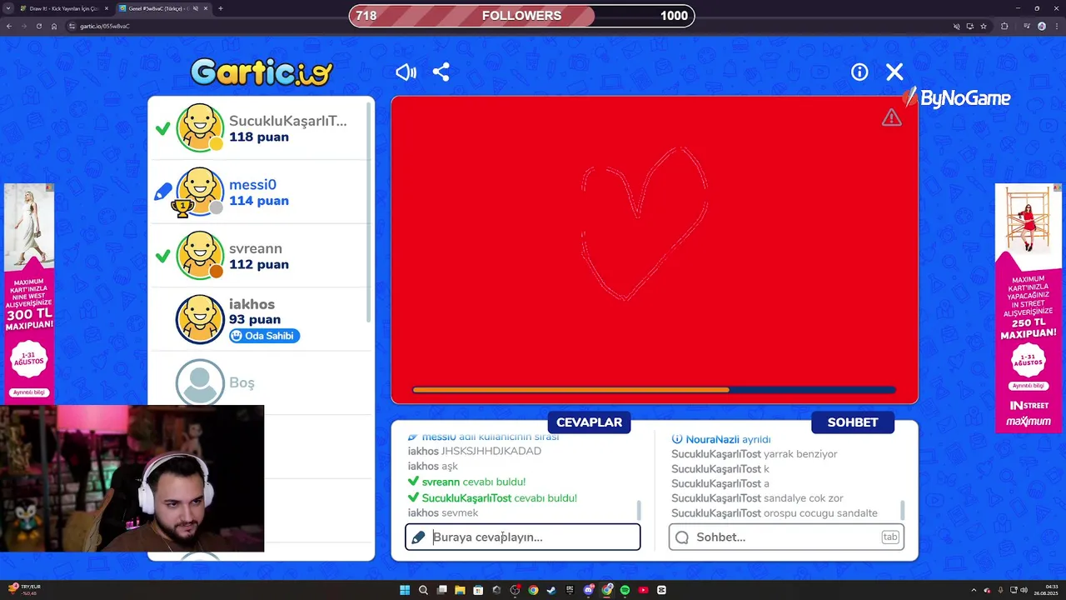Click Ayrıntılı bilgi in the Nine West ad

[x=29, y=392]
